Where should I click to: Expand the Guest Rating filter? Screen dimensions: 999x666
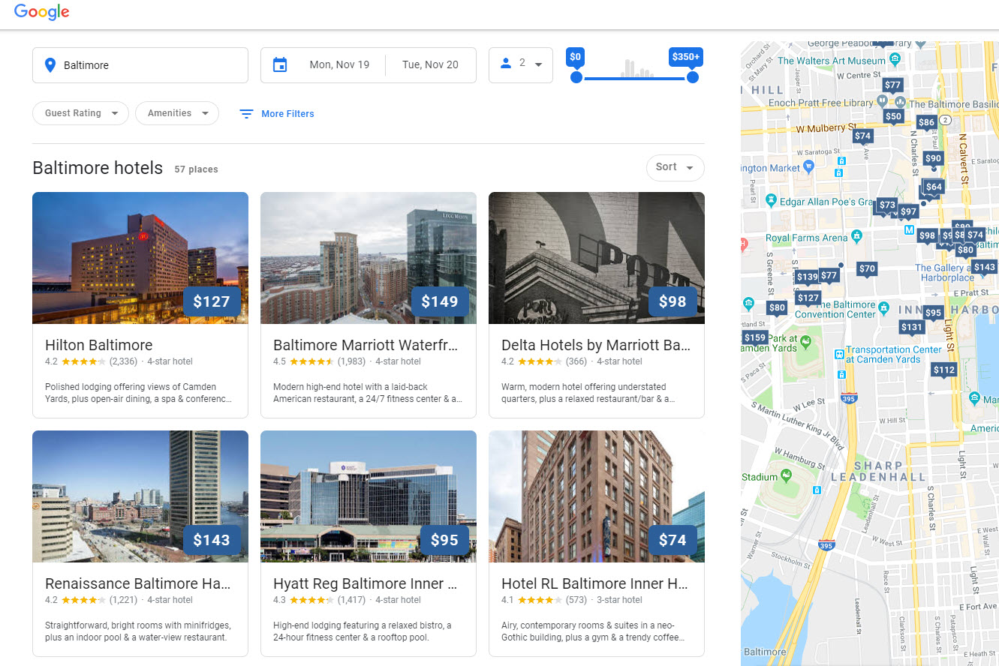[80, 113]
